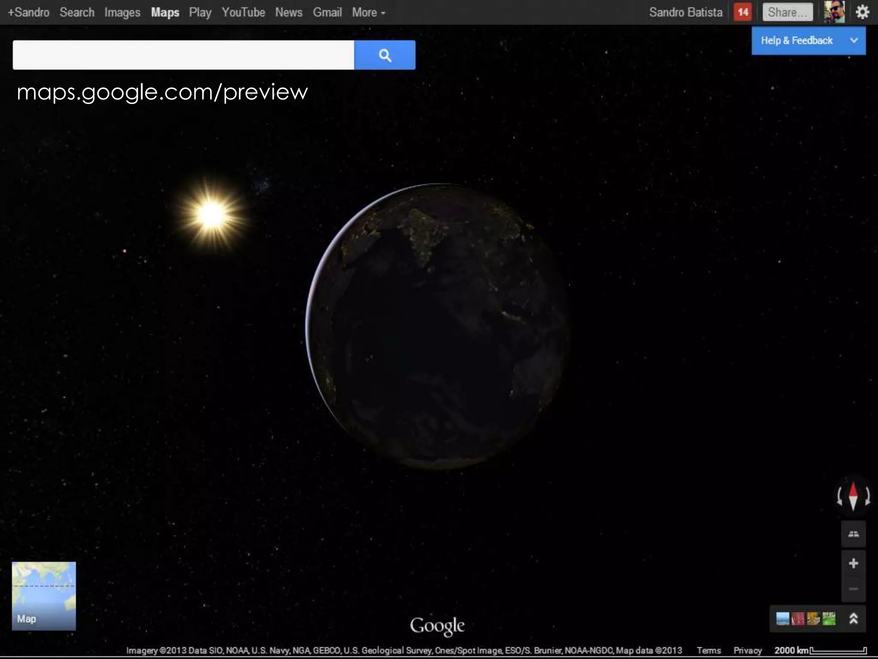This screenshot has height=659, width=878.
Task: Click the Sandro Batista account name
Action: pyautogui.click(x=686, y=12)
